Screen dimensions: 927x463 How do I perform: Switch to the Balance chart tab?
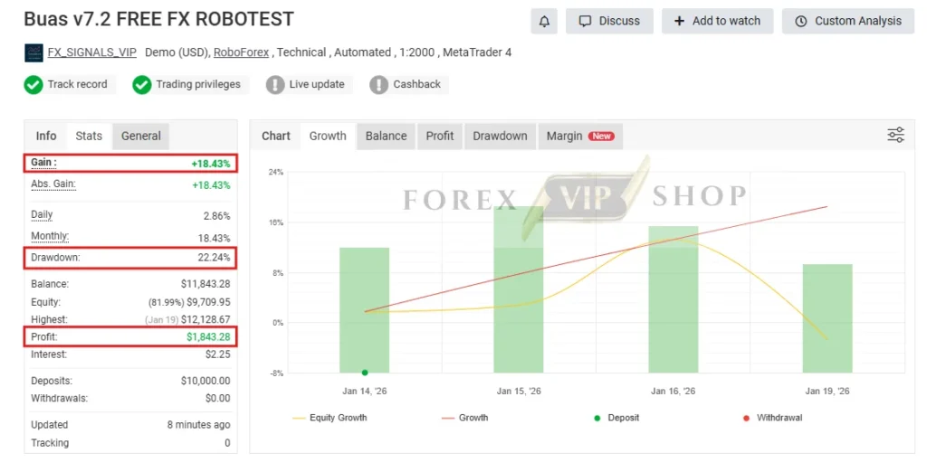(x=386, y=137)
